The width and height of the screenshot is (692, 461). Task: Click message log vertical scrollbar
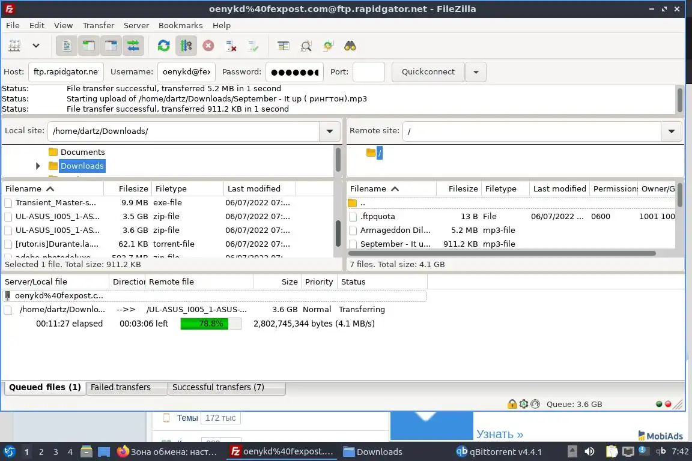click(679, 100)
